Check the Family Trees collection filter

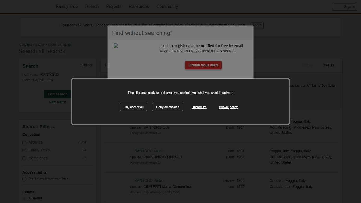[24, 150]
